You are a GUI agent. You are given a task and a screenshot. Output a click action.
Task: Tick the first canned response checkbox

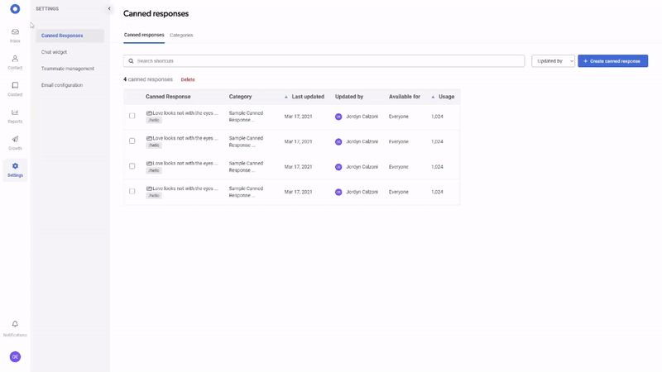tap(132, 116)
